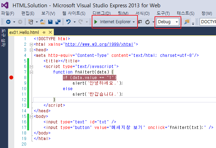Click the alert('반갑습니다.') line

pyautogui.click(x=98, y=94)
